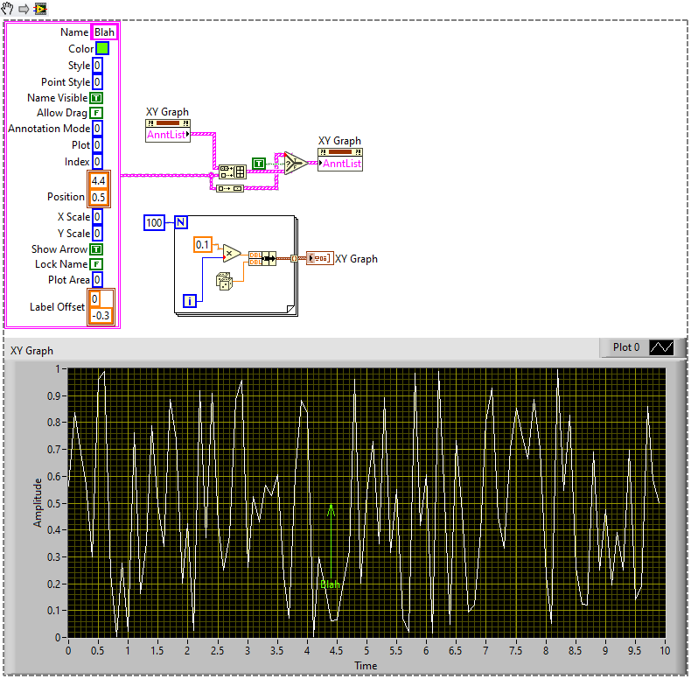Click the green Color box constant
This screenshot has height=679, width=691.
pyautogui.click(x=102, y=48)
